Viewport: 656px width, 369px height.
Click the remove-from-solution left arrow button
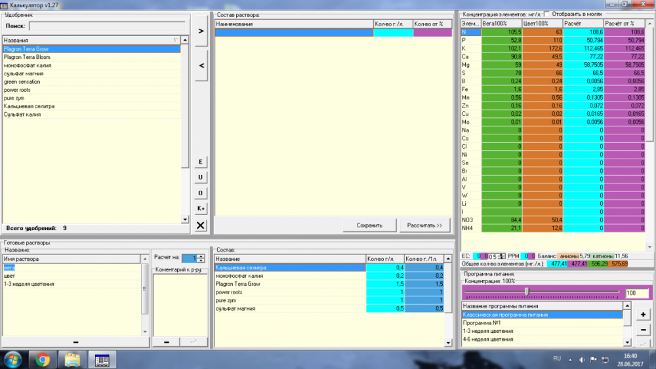pyautogui.click(x=201, y=66)
